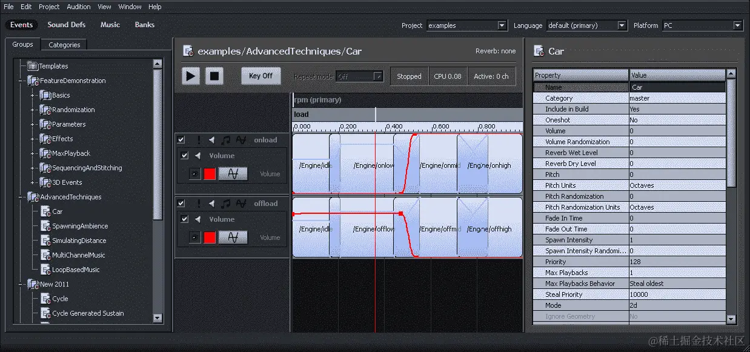Open the Platform dropdown showing PC
This screenshot has height=352, width=750.
point(702,25)
